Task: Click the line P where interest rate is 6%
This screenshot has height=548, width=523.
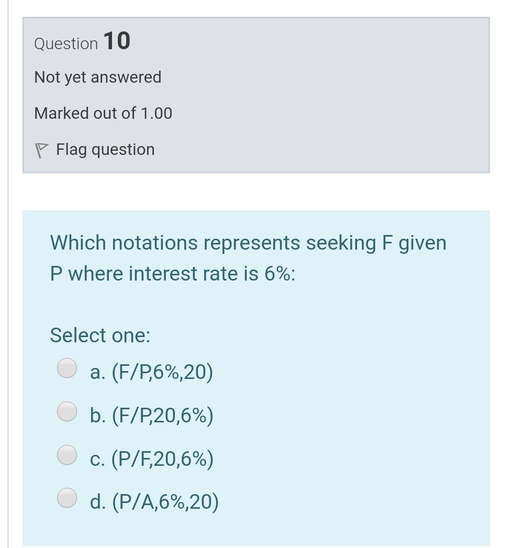Action: tap(173, 273)
